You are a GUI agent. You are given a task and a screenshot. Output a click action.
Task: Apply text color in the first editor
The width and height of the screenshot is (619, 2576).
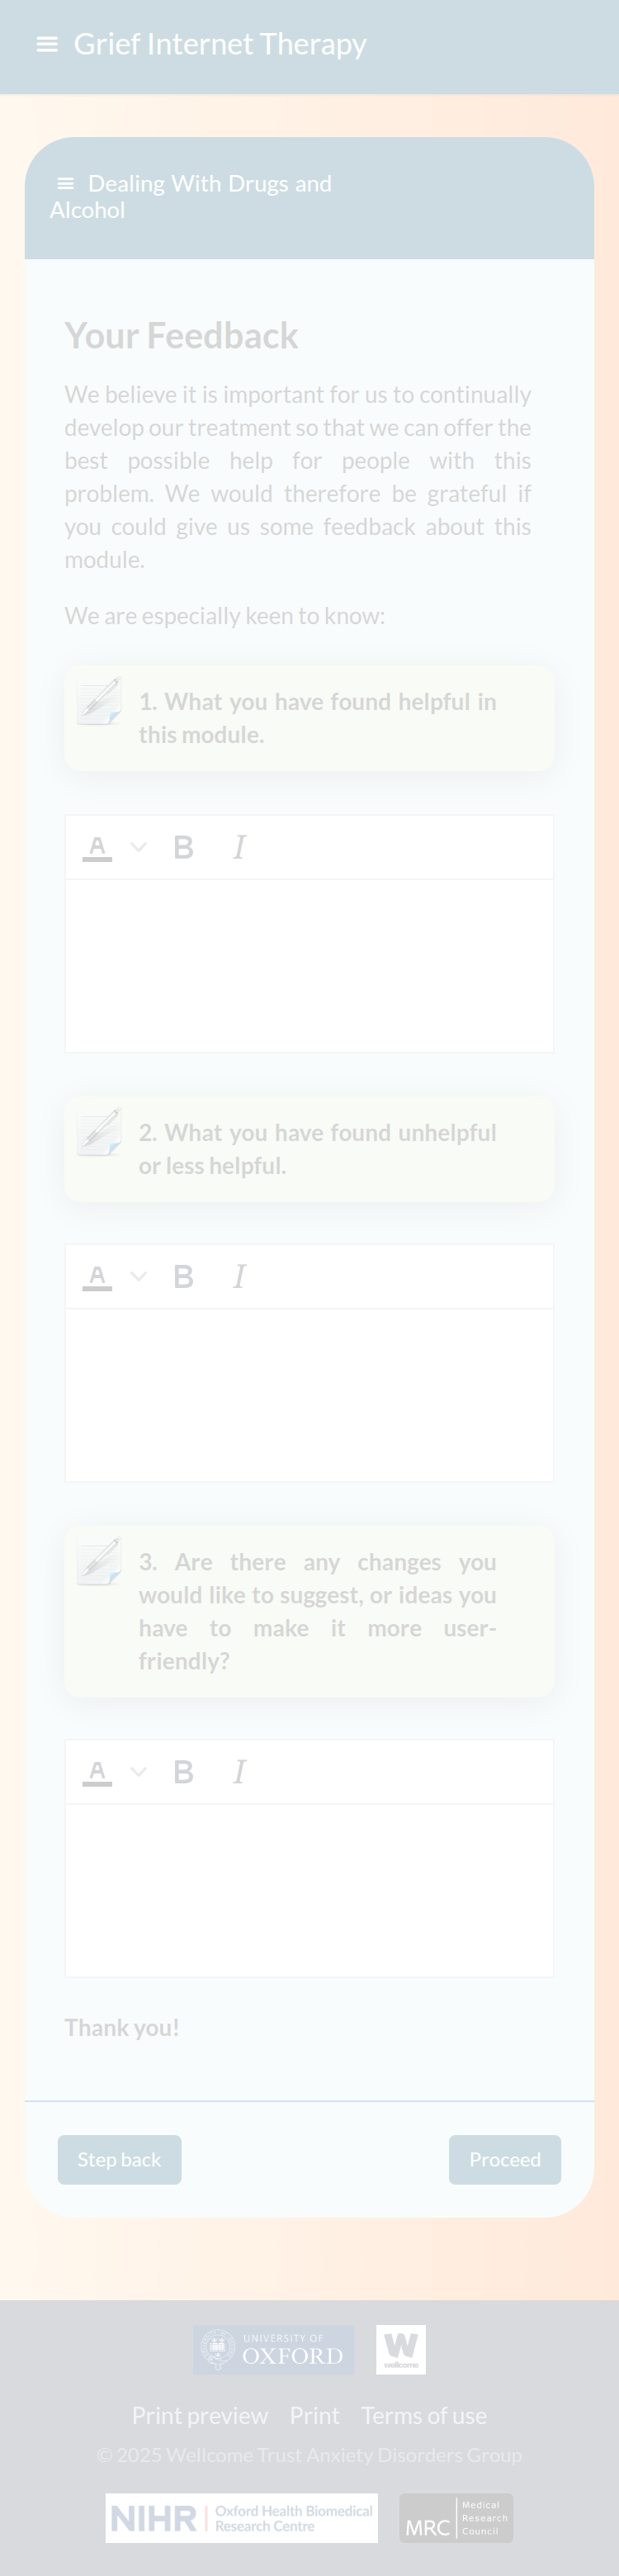coord(97,847)
